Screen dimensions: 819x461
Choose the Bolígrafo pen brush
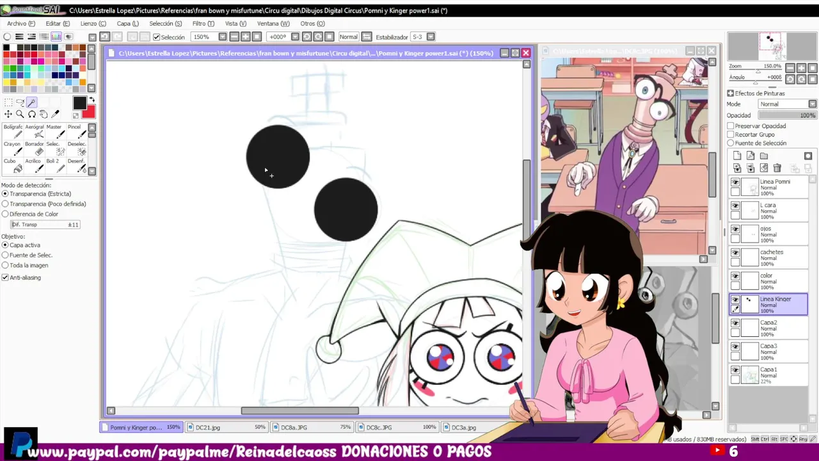coord(13,131)
